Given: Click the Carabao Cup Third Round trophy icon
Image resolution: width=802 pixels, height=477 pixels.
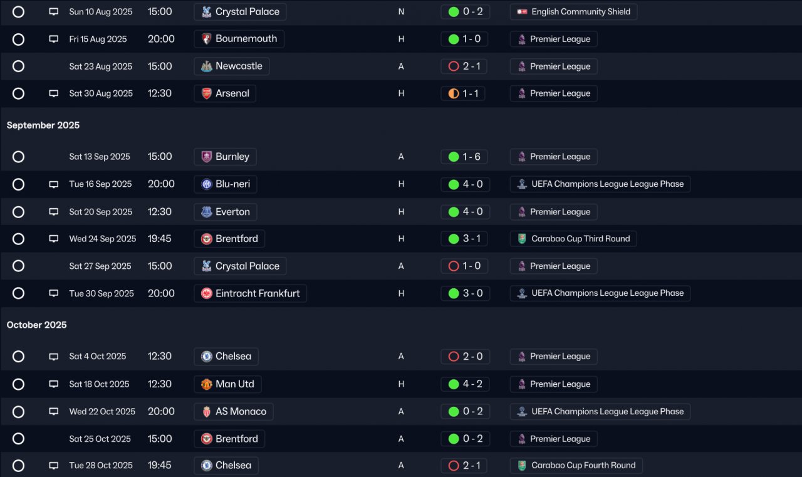Looking at the screenshot, I should [x=522, y=239].
